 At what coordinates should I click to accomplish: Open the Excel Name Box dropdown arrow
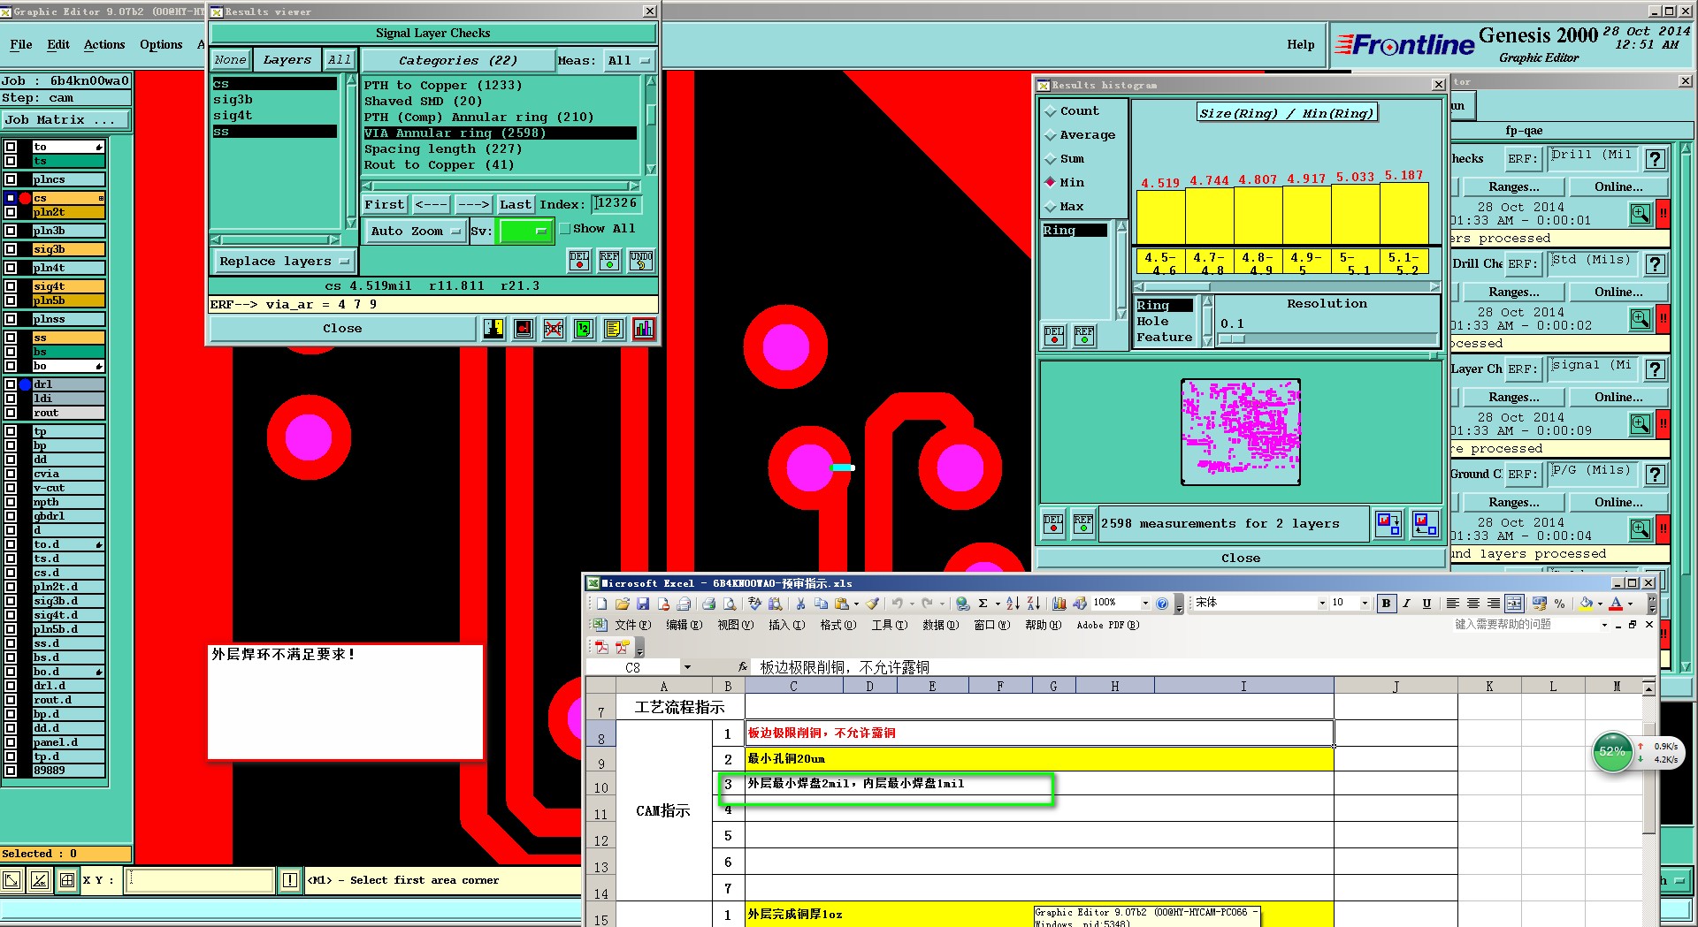tap(687, 668)
